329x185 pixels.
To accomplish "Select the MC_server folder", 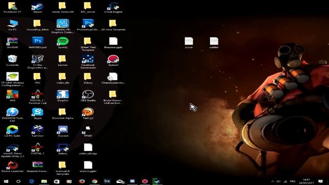I will point(88,7).
